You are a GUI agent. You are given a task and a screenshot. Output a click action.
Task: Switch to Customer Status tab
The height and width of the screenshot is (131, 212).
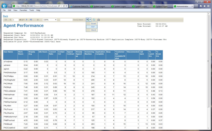pos(79,6)
